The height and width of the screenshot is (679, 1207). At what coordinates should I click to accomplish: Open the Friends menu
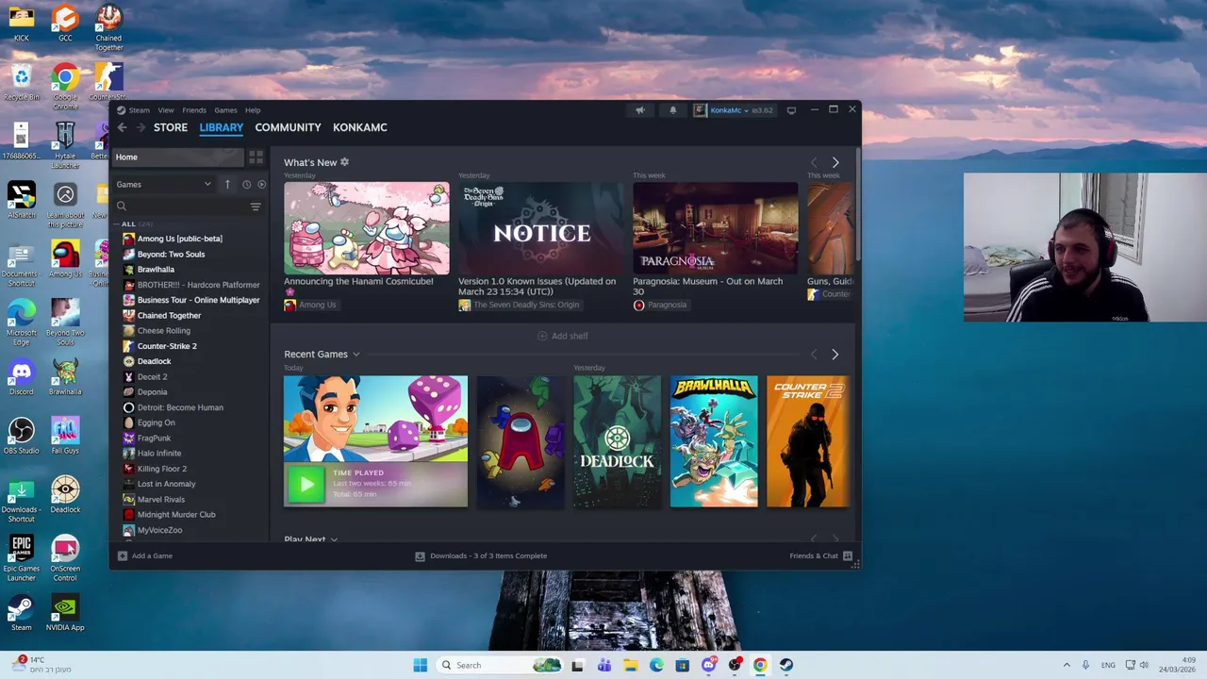pos(194,110)
